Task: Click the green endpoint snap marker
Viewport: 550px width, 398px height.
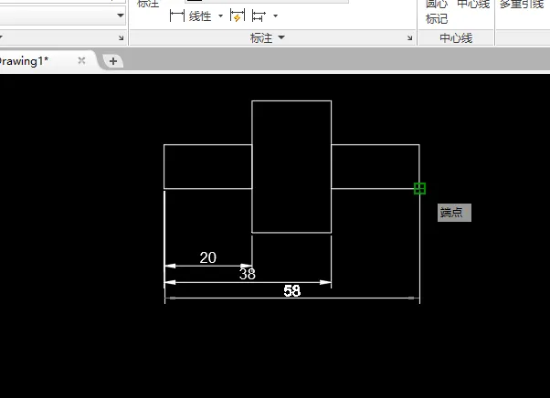Action: pos(419,188)
